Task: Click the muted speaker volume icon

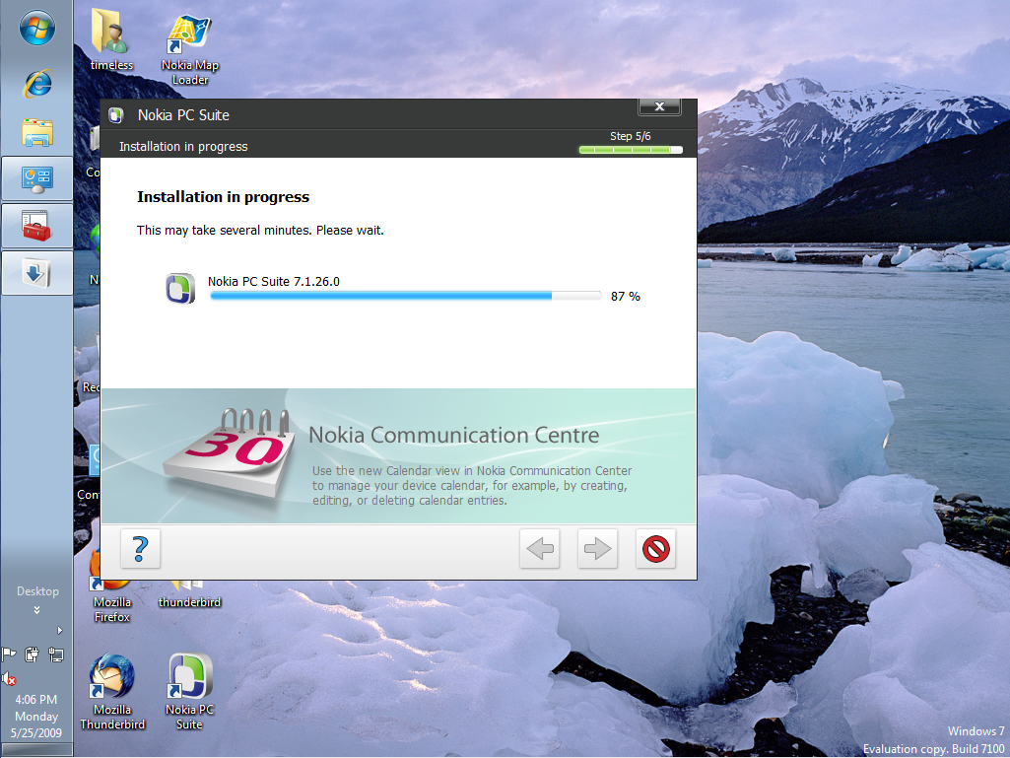Action: click(x=9, y=679)
